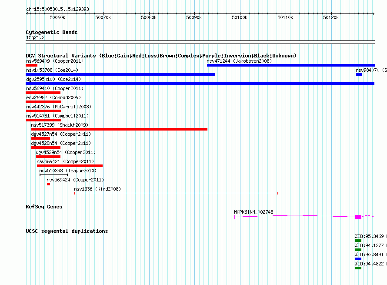Click the red dgv4527n54 loss bar
This screenshot has height=285, width=387.
point(40,138)
